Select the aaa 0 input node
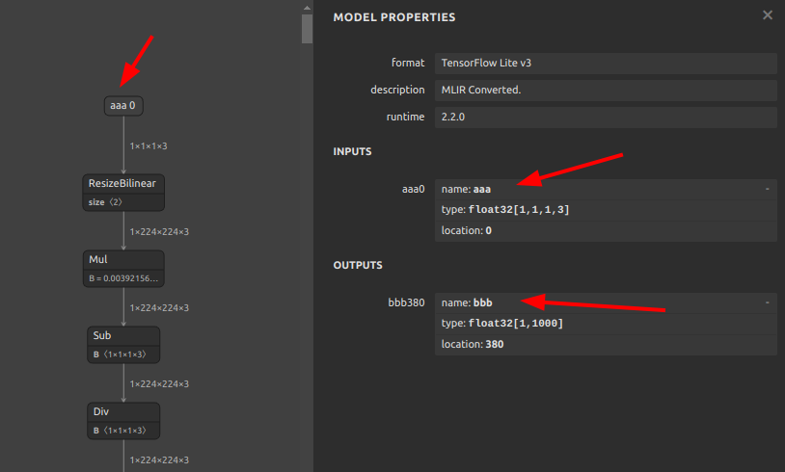The height and width of the screenshot is (472, 785). click(123, 105)
